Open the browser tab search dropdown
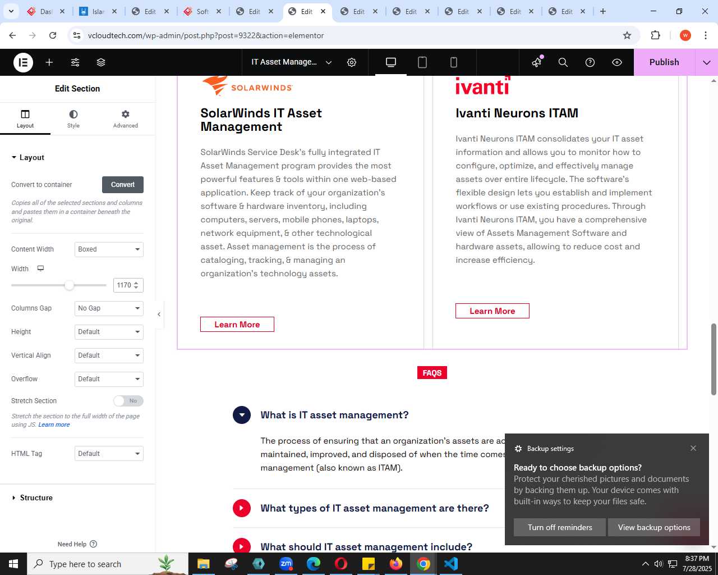 point(11,11)
